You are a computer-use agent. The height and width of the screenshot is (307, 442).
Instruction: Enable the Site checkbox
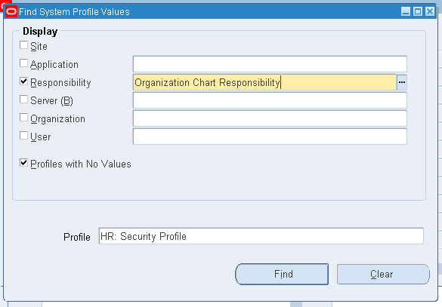(x=23, y=45)
